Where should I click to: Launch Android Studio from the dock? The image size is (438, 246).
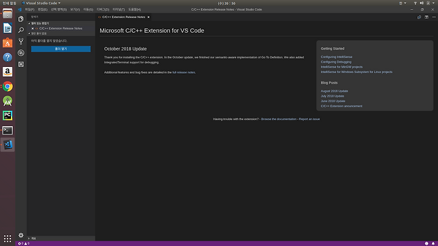tap(7, 101)
